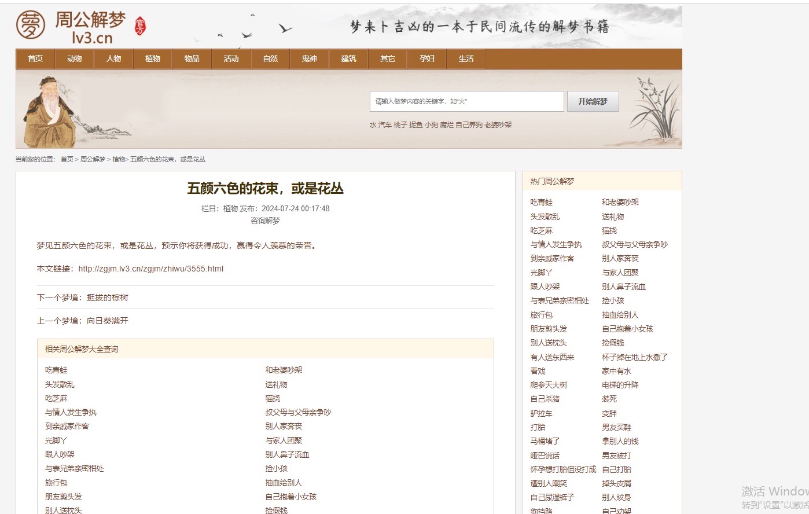Click the 周公解梦 circular logo icon
The image size is (809, 514).
point(30,25)
